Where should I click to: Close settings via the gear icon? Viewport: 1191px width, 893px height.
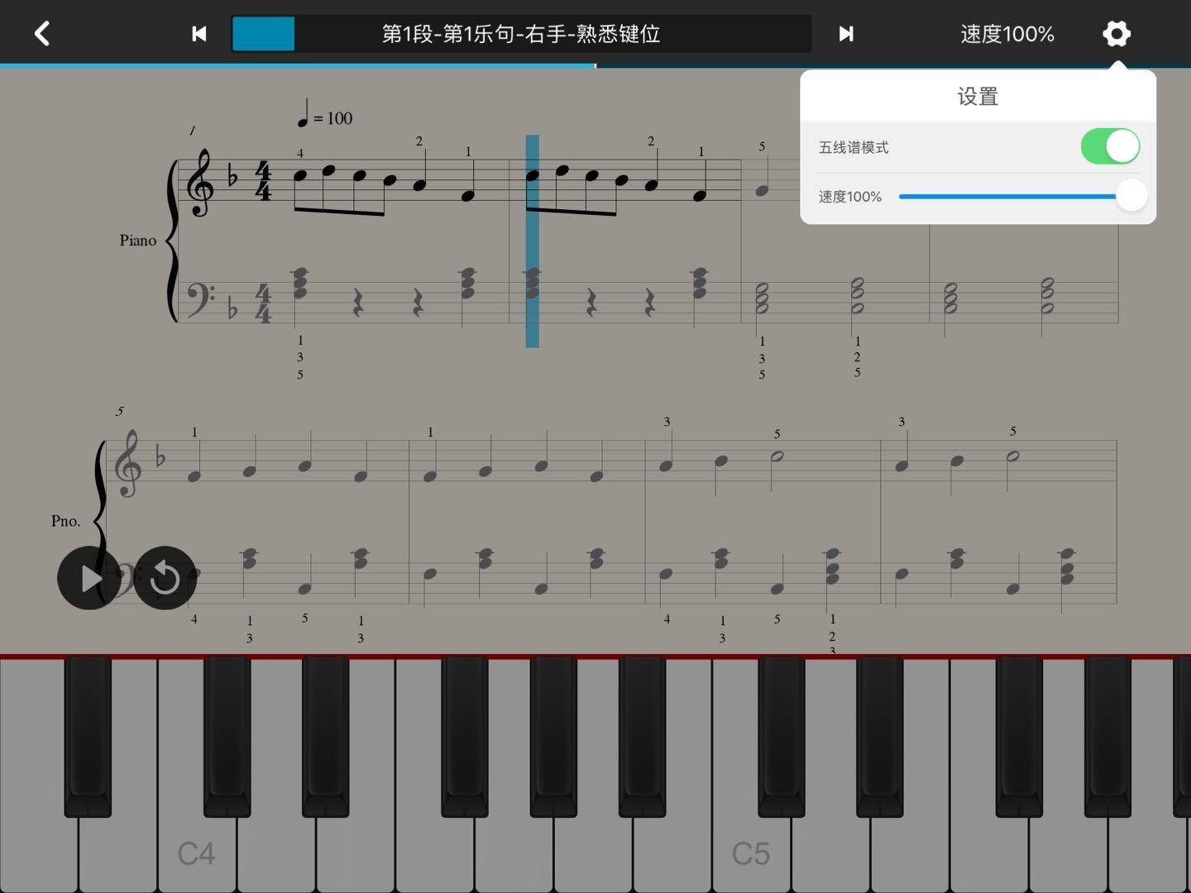[x=1117, y=34]
